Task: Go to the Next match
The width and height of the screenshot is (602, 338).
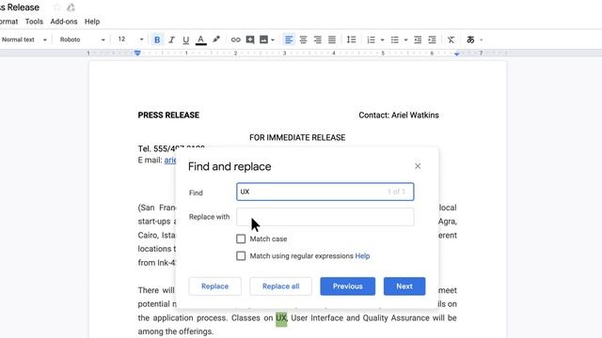Action: coord(404,286)
